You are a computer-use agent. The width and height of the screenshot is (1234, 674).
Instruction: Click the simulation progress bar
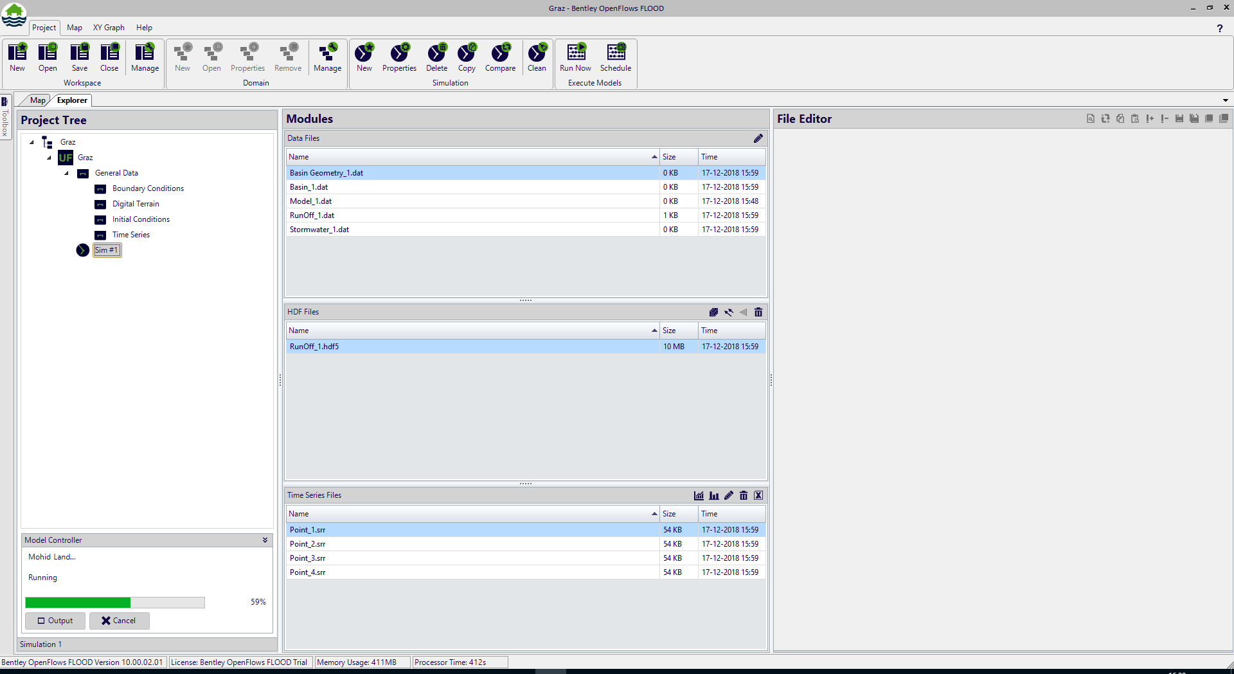(115, 603)
